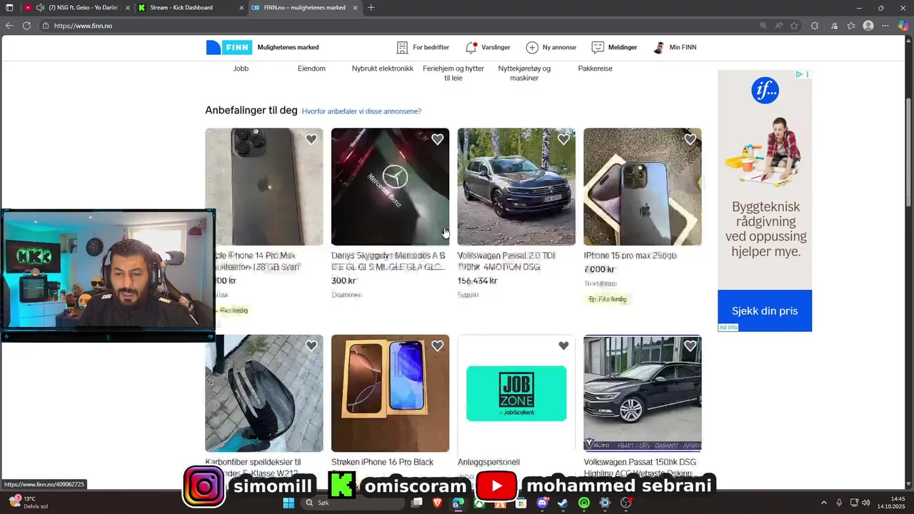The height and width of the screenshot is (514, 914).
Task: Open Strøken iPhone 16 Pro Black title
Action: (382, 463)
